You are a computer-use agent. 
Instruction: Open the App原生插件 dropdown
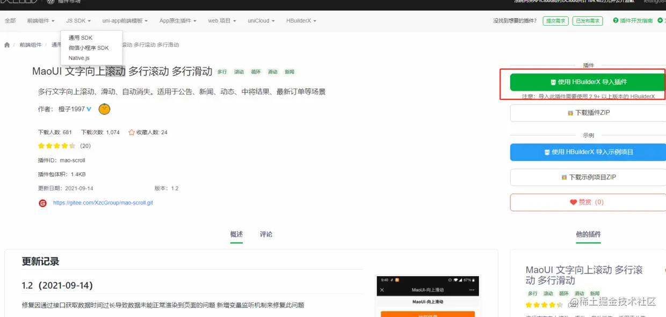click(x=178, y=21)
